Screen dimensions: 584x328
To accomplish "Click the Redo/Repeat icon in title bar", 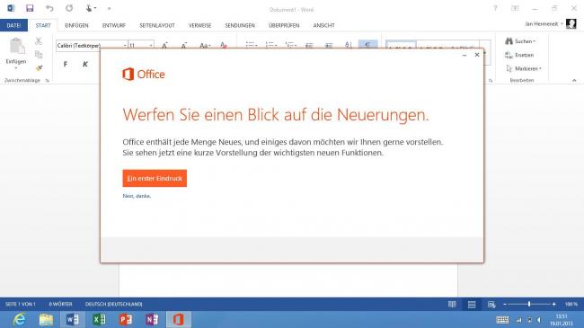I will click(69, 8).
